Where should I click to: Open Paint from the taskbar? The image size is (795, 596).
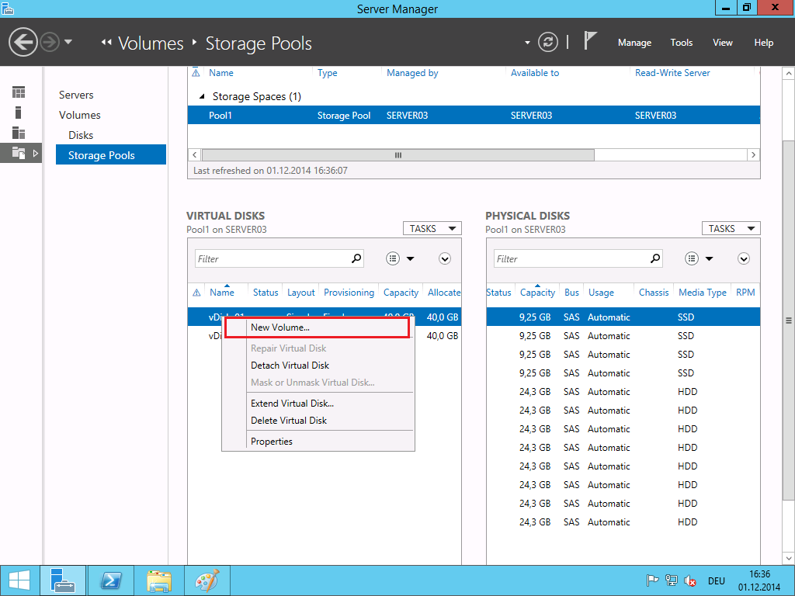click(207, 580)
